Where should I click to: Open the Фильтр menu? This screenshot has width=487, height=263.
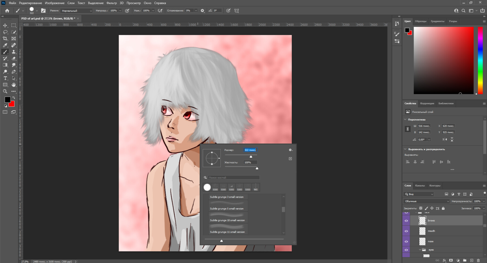pyautogui.click(x=111, y=3)
